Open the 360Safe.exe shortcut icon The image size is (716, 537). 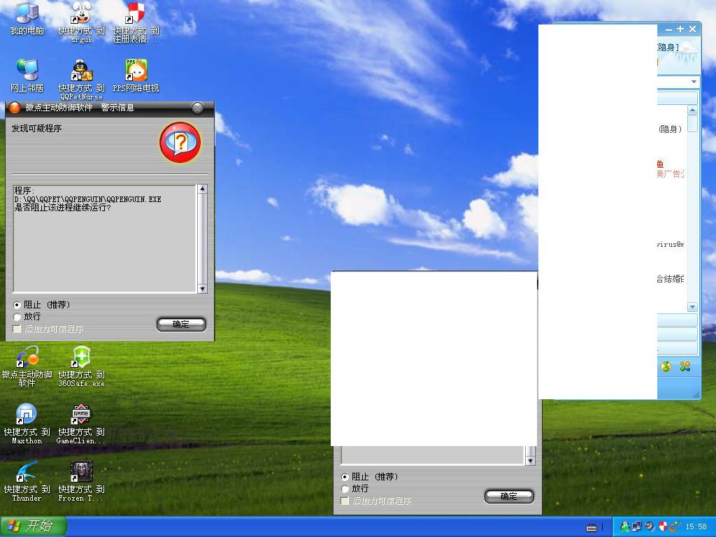81,366
